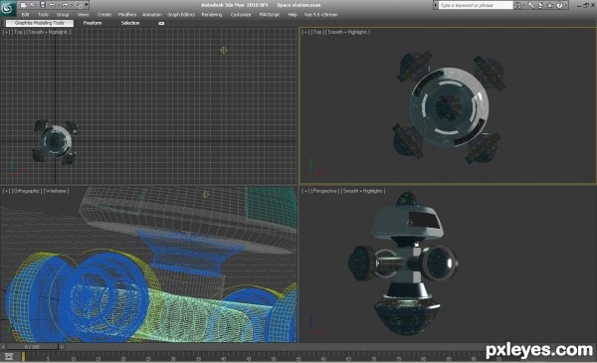This screenshot has height=363, width=597.
Task: Switch to the Freeform ribbon tab
Action: click(x=93, y=23)
